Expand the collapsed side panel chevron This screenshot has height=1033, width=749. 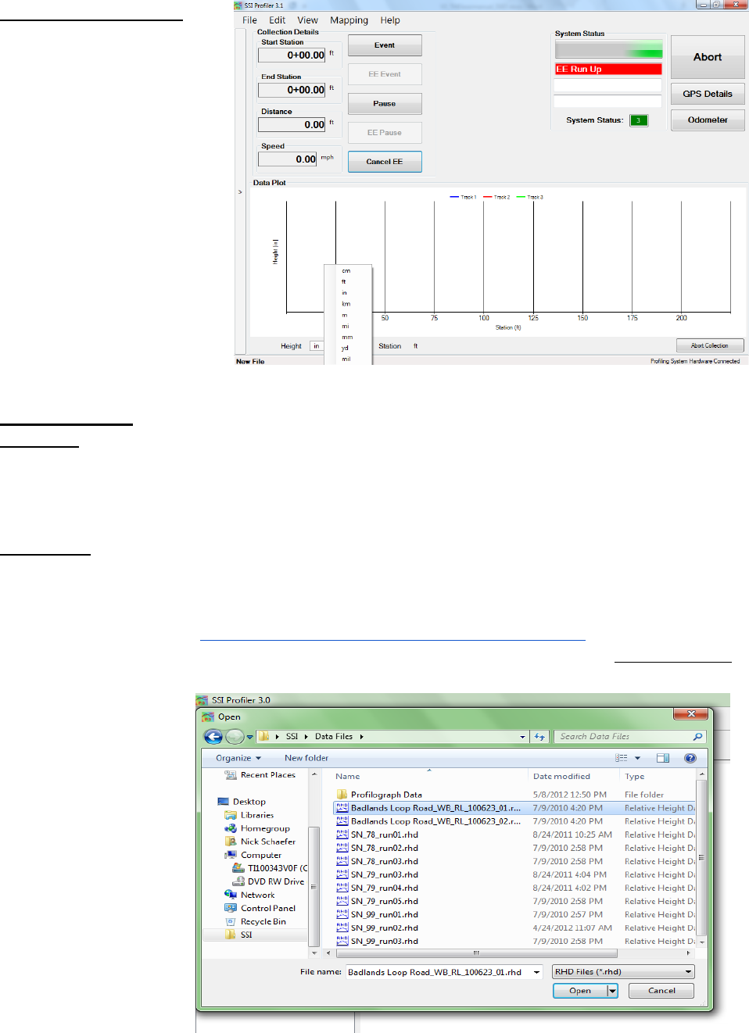(240, 191)
